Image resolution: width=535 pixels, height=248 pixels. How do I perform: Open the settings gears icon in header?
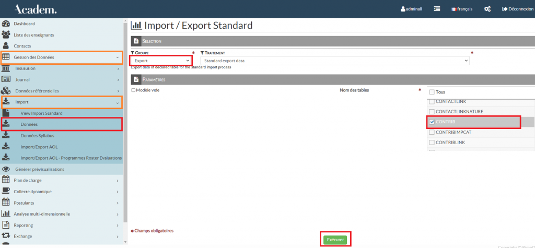pos(487,9)
